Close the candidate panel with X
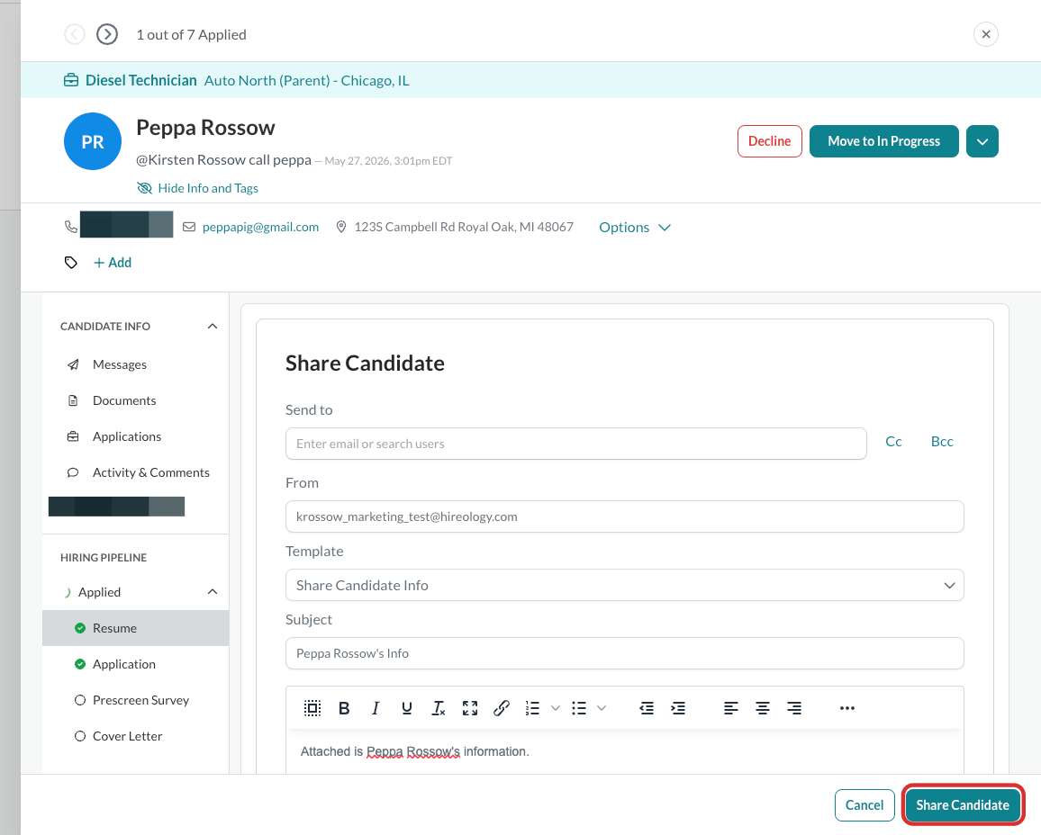The image size is (1041, 835). [986, 34]
